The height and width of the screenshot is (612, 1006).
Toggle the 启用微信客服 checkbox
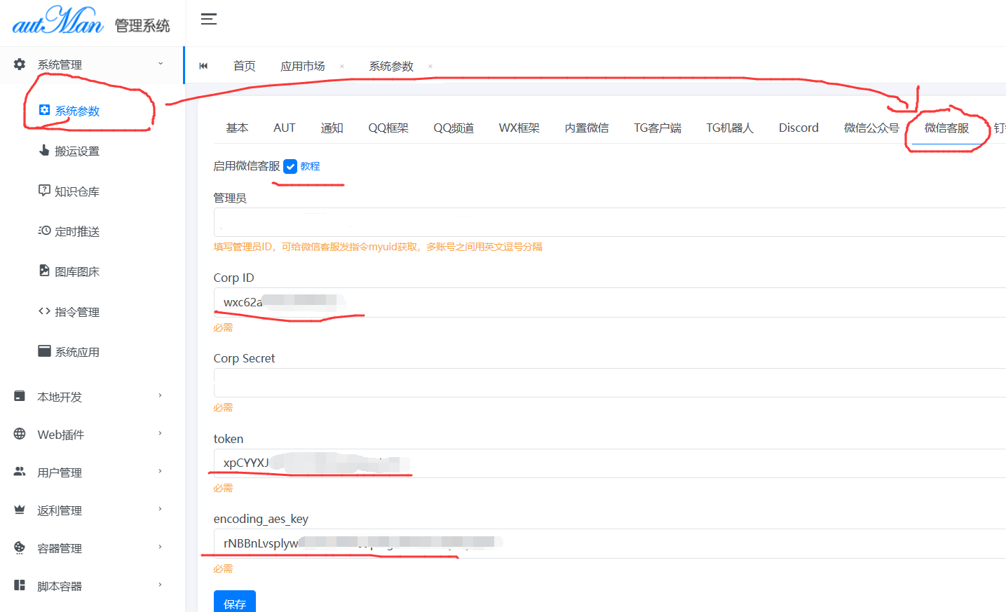coord(290,166)
